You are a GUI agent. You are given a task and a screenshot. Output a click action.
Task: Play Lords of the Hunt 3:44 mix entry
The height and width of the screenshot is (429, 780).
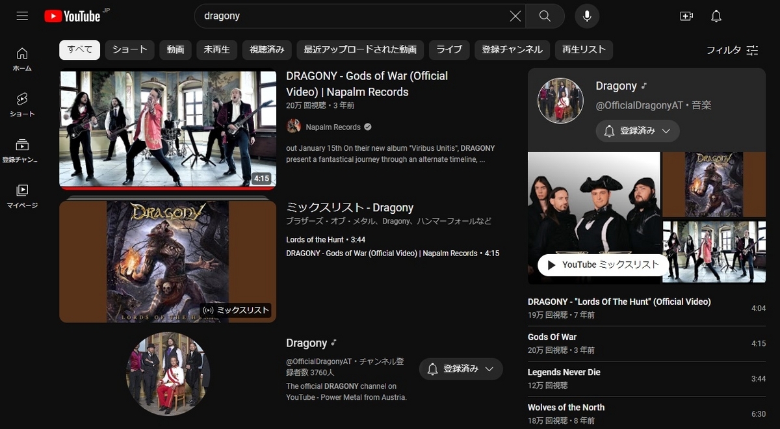pos(326,240)
